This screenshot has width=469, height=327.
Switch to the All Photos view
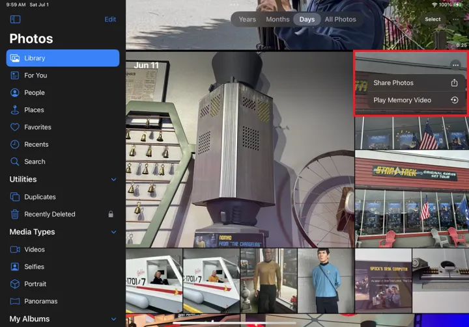coord(340,20)
